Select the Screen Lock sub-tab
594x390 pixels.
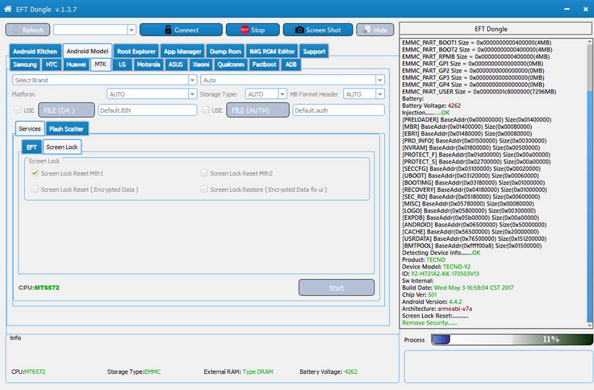point(62,147)
